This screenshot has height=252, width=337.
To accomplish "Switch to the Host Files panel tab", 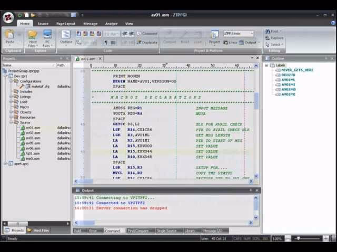I will [38, 230].
